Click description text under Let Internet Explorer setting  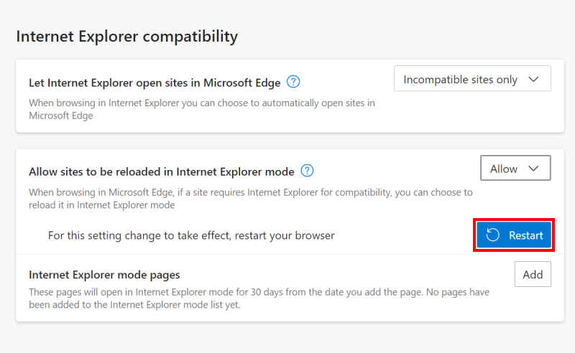point(202,109)
